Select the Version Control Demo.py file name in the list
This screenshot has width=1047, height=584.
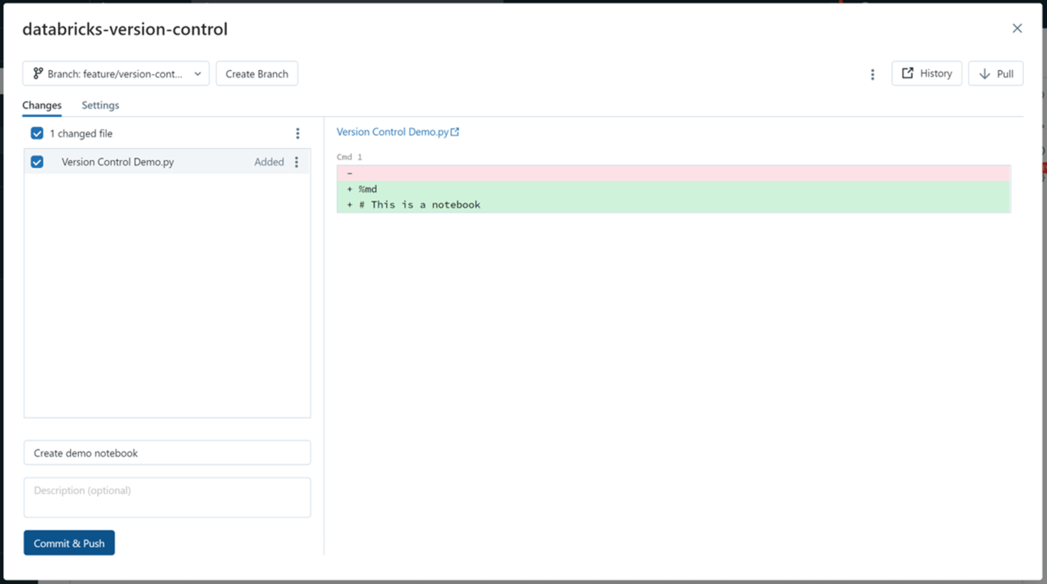(x=118, y=162)
